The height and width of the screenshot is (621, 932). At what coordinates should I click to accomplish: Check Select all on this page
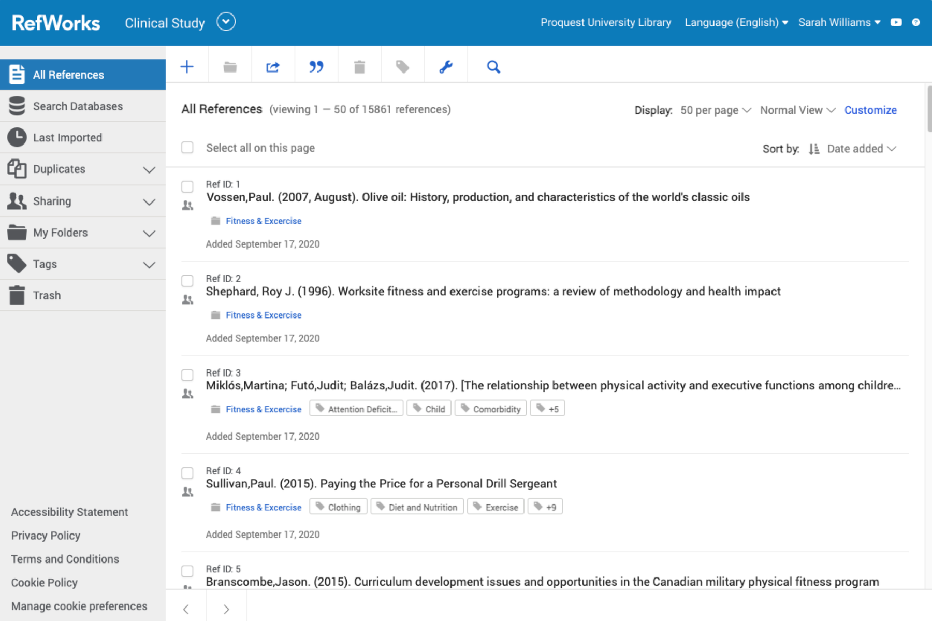(x=187, y=148)
